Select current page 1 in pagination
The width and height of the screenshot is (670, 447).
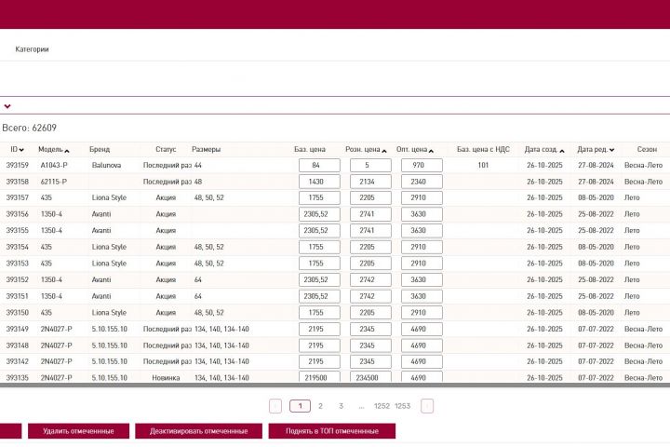(300, 406)
